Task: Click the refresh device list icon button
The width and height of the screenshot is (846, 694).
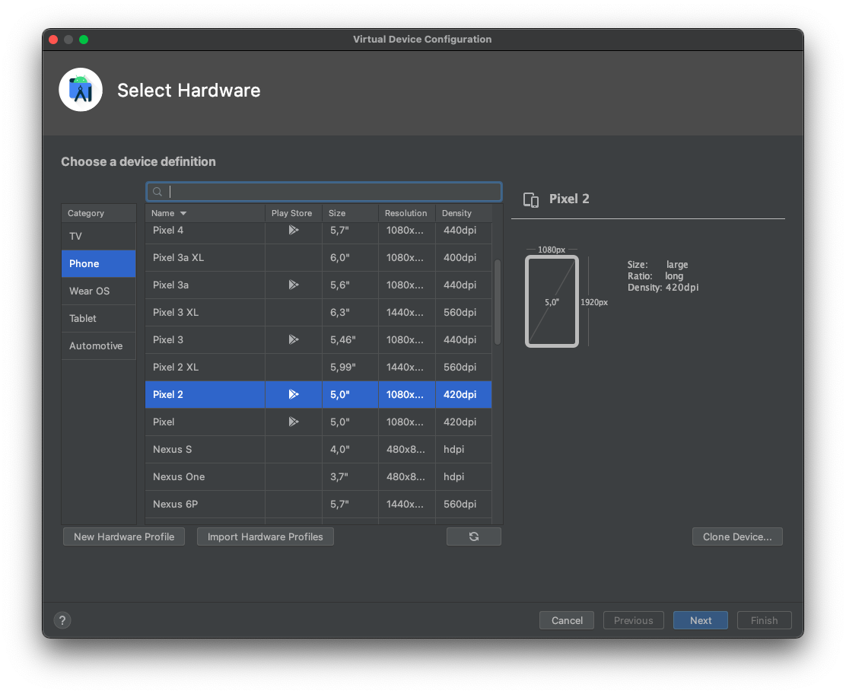Action: [474, 537]
